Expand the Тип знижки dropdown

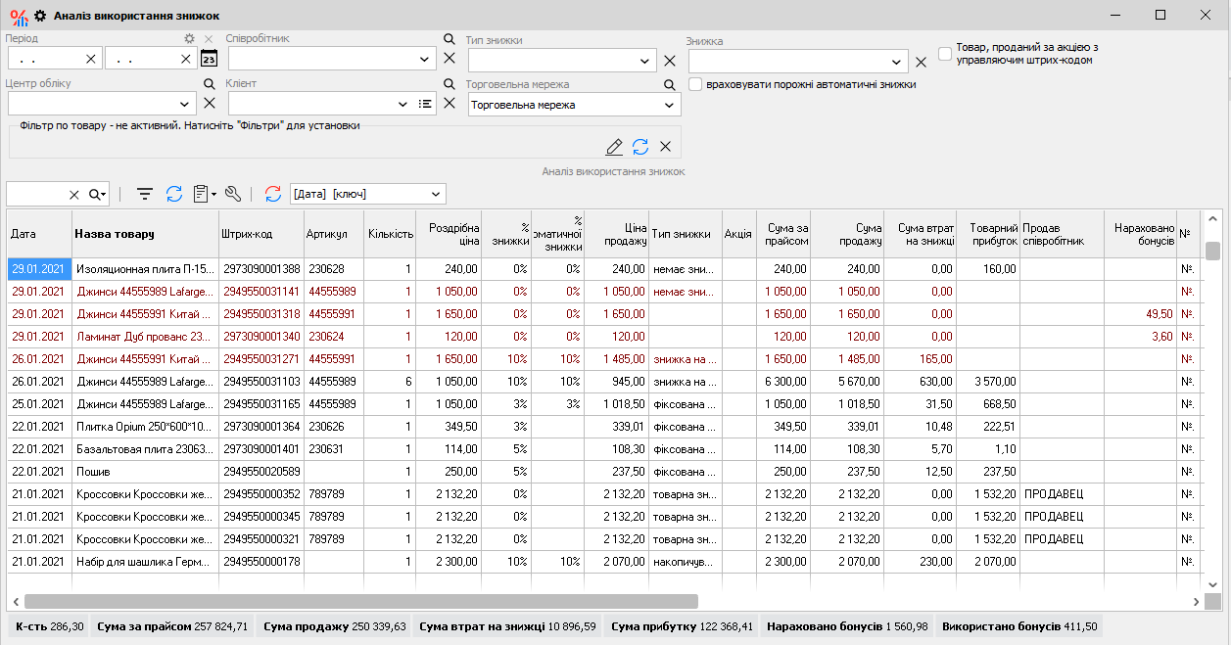click(645, 61)
